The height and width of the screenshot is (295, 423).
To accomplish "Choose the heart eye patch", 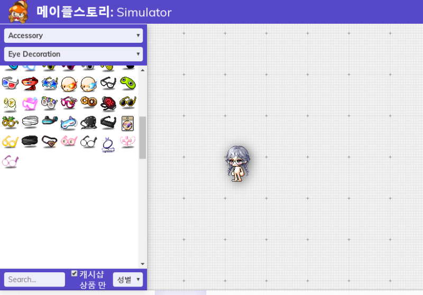I will pos(50,142).
